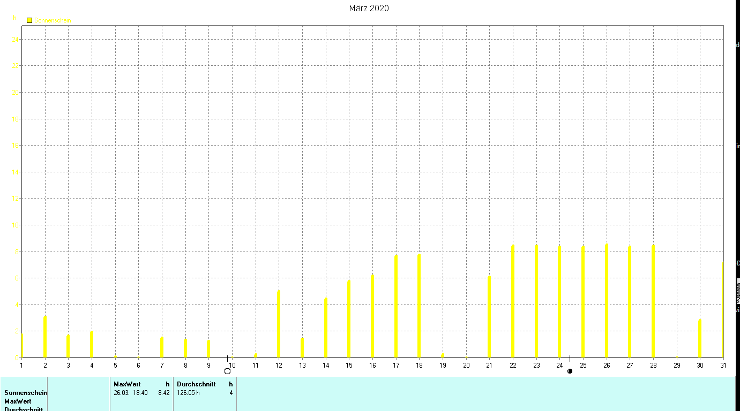The image size is (740, 411).
Task: Click the new moon symbol near day 24
Action: pos(570,371)
